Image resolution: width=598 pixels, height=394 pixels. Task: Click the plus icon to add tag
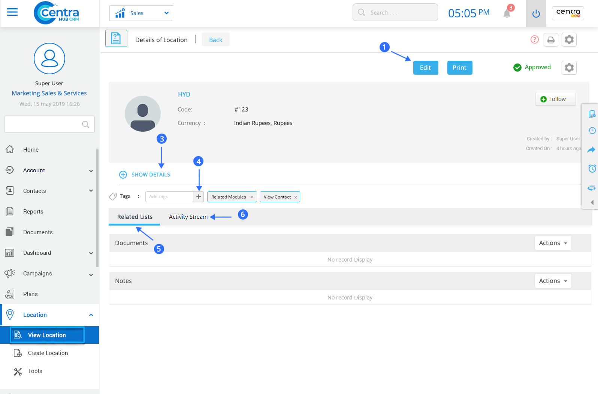coord(199,197)
